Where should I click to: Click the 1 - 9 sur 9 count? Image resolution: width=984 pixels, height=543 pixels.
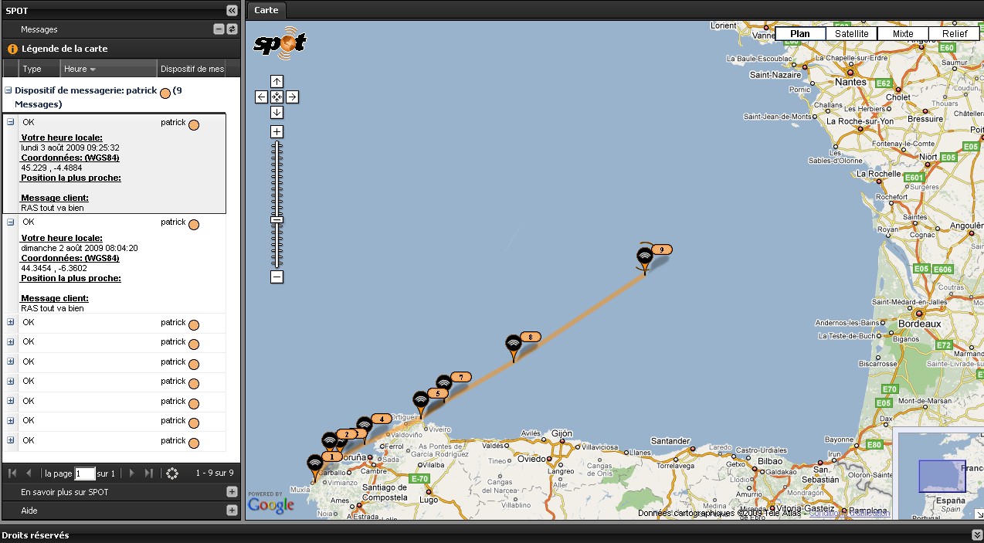[215, 473]
